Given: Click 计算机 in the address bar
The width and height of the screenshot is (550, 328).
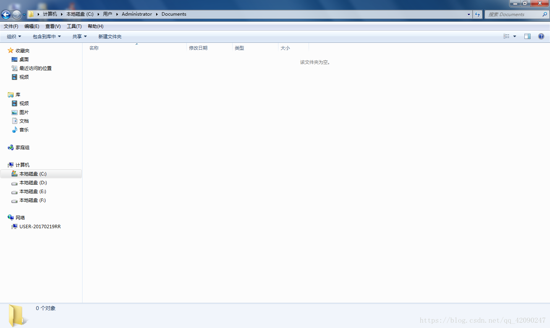Looking at the screenshot, I should 50,14.
